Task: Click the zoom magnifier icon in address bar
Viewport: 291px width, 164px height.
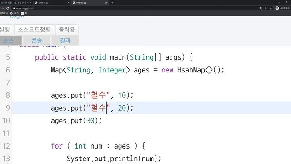Action: click(266, 8)
